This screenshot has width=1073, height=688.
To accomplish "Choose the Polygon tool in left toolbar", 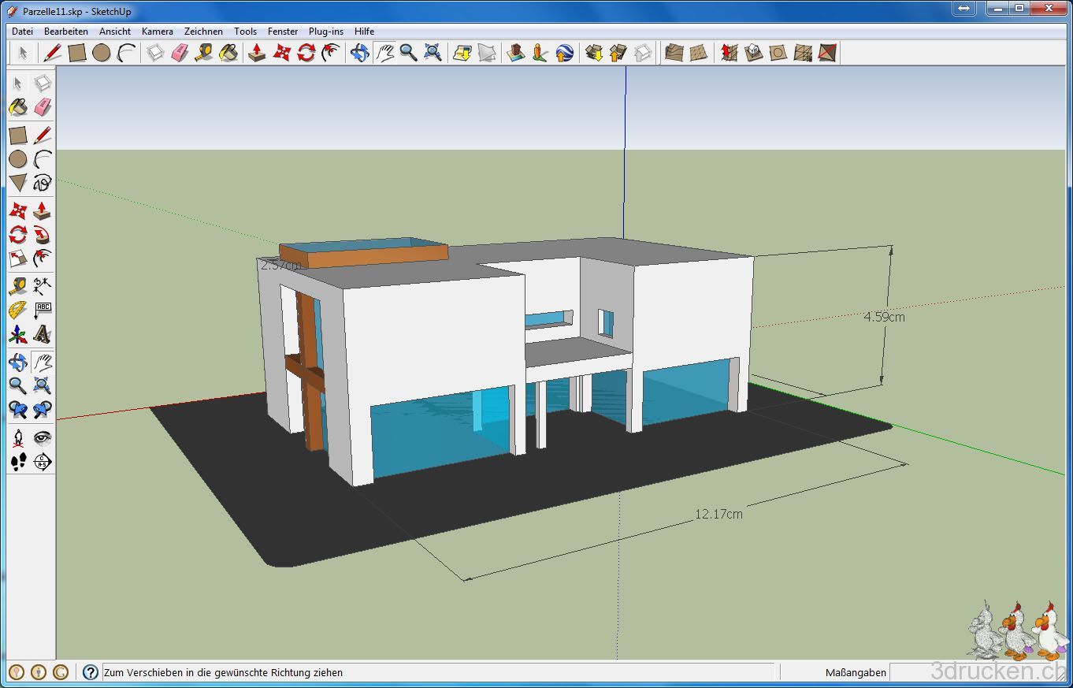I will [x=18, y=184].
